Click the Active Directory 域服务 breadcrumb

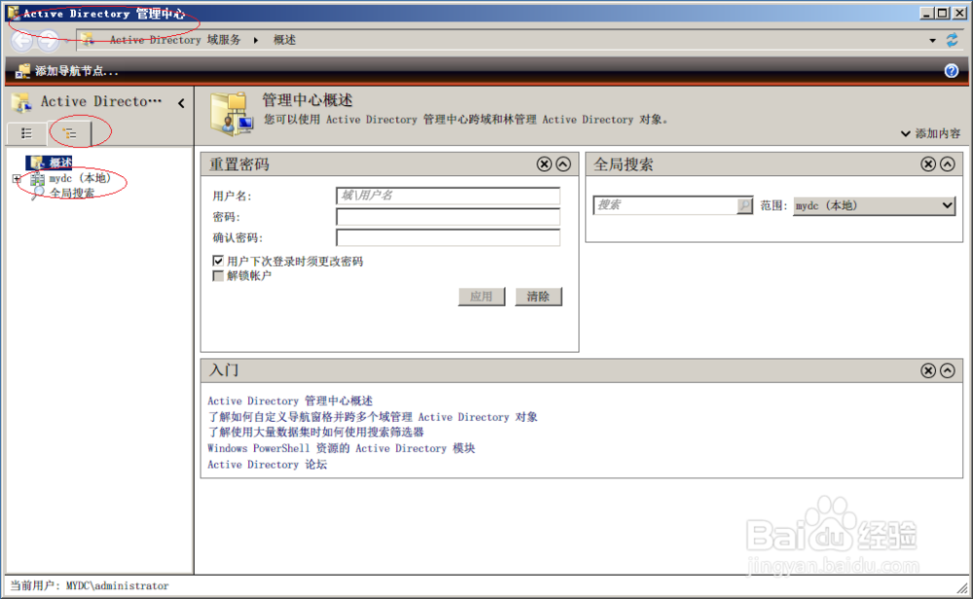[175, 40]
